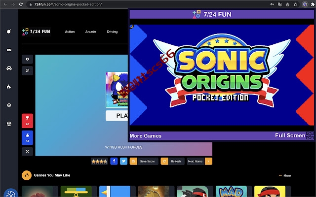This screenshot has width=316, height=197.
Task: Click the star rating widget
Action: pos(99,161)
